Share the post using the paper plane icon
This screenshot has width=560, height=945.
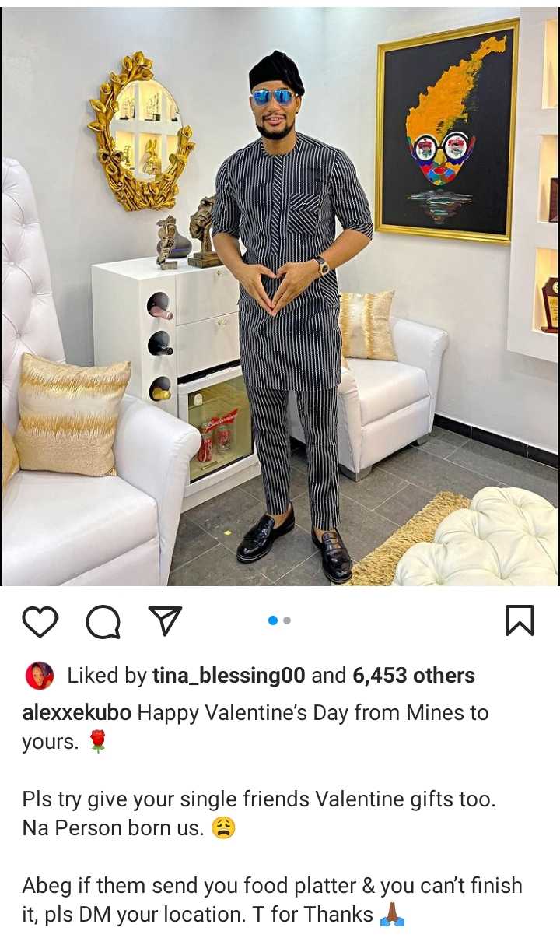(x=165, y=621)
